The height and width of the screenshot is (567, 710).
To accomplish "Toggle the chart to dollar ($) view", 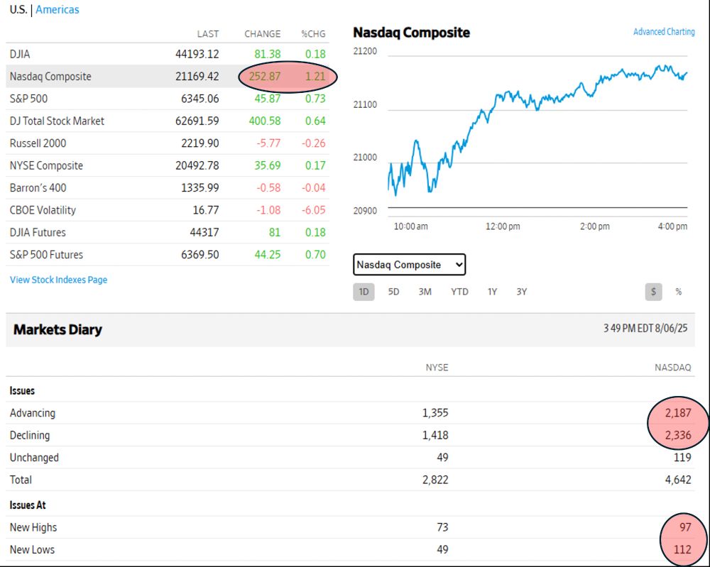I will click(x=653, y=292).
